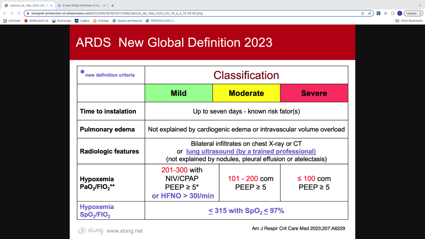425x239 pixels.
Task: Click the 'Time to instalation' row label
Action: click(x=108, y=111)
